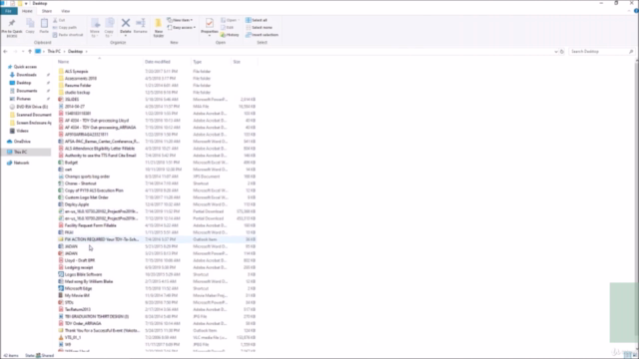639x359 pixels.
Task: Switch to the Home ribbon tab
Action: pyautogui.click(x=27, y=11)
